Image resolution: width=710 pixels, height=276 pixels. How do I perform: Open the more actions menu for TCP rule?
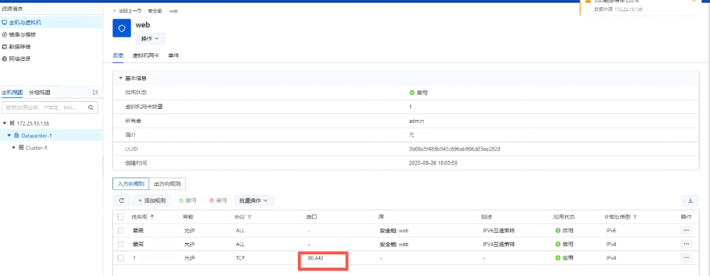[x=686, y=258]
